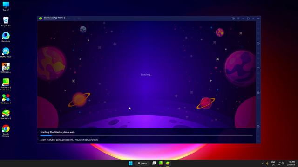
Task: Select BlueStacks 5 Multi-Instance desktop shortcut
Action: coord(6,84)
